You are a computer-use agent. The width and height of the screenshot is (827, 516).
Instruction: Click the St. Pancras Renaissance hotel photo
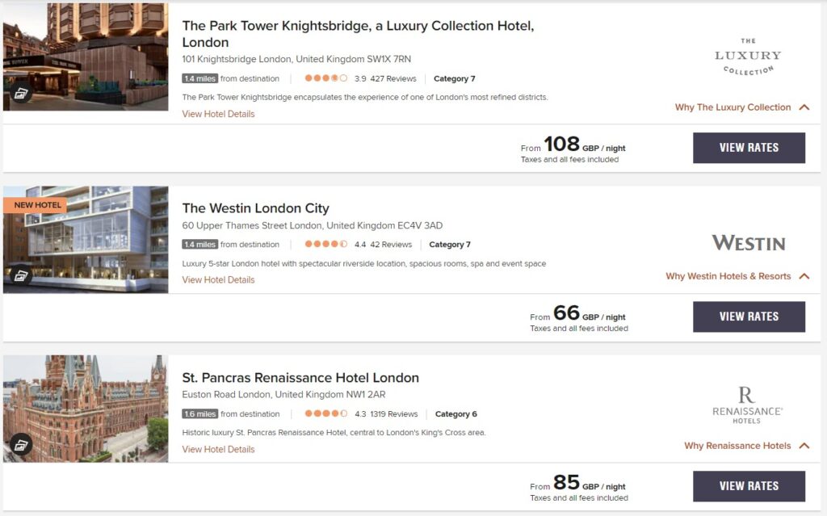86,409
